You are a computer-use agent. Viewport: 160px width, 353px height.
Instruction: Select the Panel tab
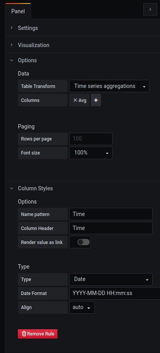click(18, 11)
